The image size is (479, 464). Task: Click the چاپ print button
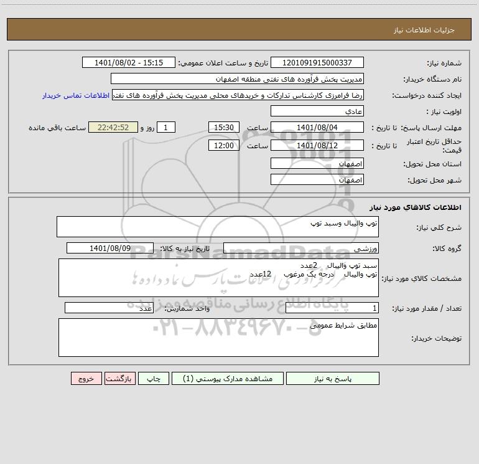(154, 378)
